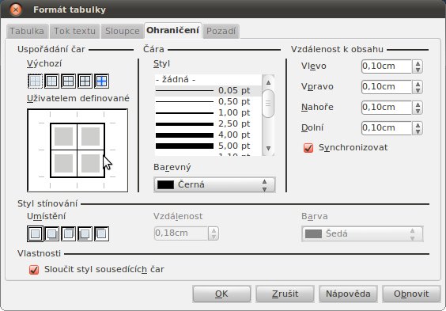The image size is (446, 311).
Task: Toggle the Synchronizovat checkbox
Action: coord(308,148)
